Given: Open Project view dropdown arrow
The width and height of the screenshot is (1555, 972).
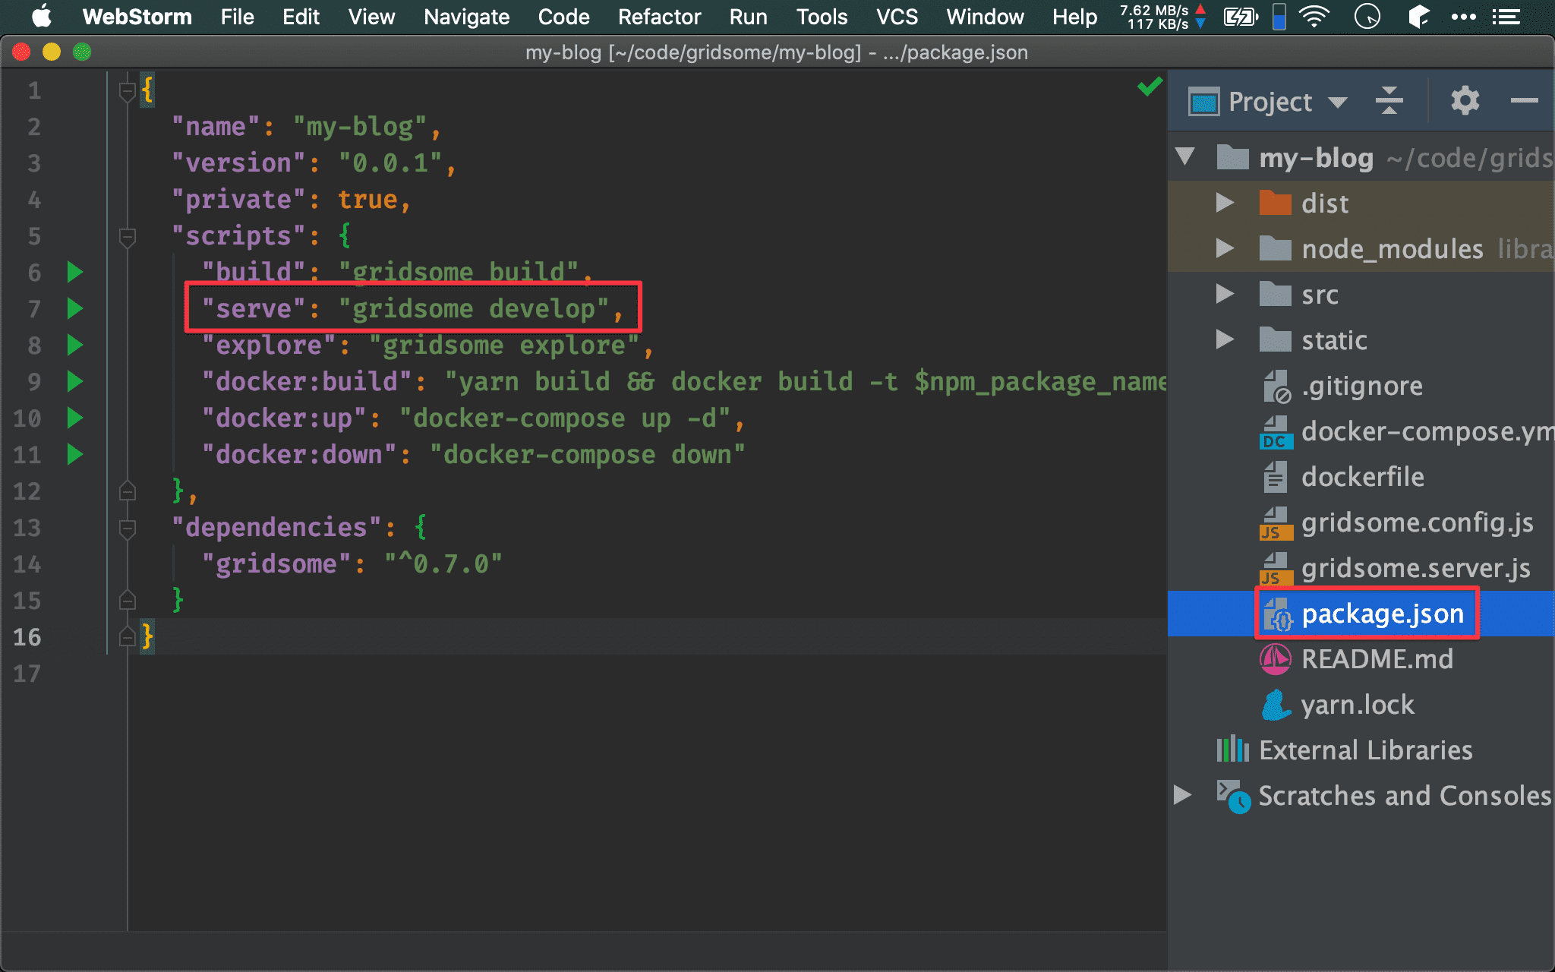Looking at the screenshot, I should (1338, 103).
